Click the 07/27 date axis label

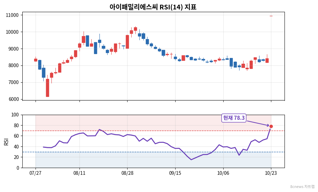[36, 173]
